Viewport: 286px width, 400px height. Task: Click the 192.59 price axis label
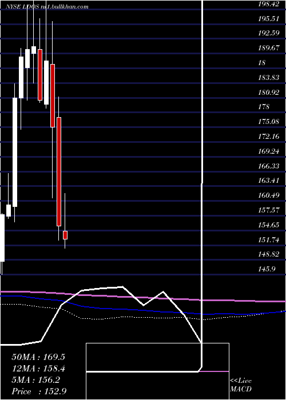pos(269,33)
